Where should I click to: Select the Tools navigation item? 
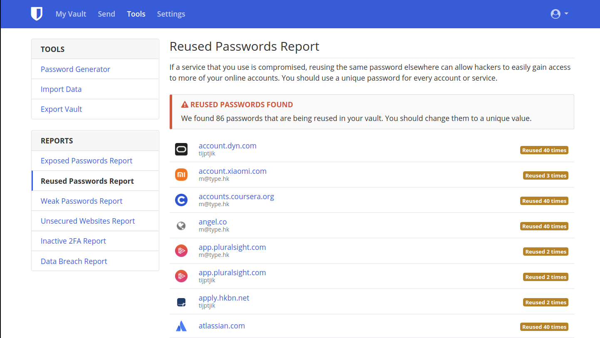[136, 14]
